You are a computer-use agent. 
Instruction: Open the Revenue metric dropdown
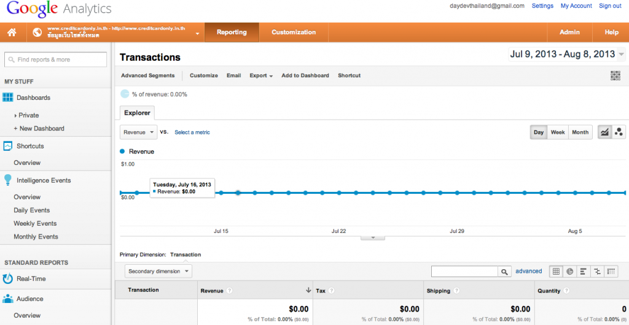point(139,132)
